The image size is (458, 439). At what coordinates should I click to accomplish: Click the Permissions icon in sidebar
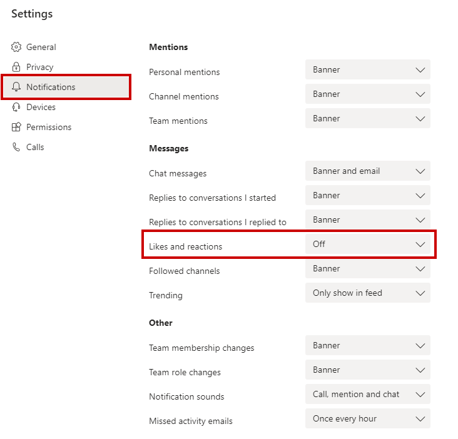click(16, 127)
